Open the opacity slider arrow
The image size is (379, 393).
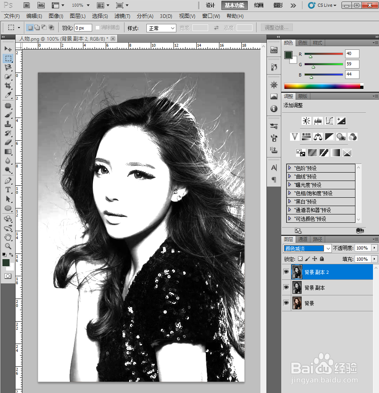click(374, 248)
